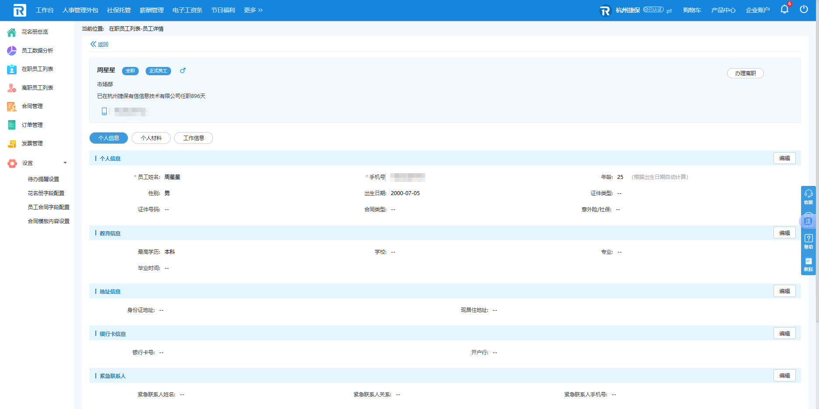Click the 返回 back link
The width and height of the screenshot is (819, 409).
[x=99, y=44]
